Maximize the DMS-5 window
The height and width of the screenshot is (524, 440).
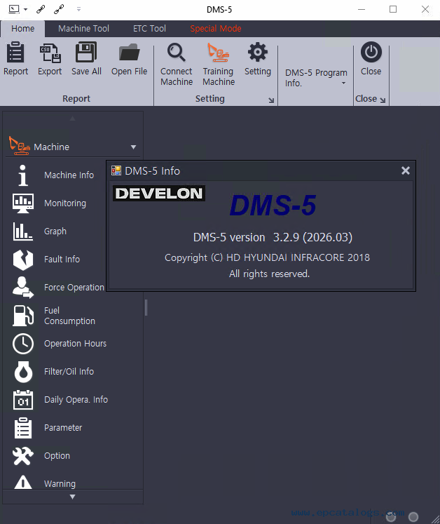click(x=393, y=9)
